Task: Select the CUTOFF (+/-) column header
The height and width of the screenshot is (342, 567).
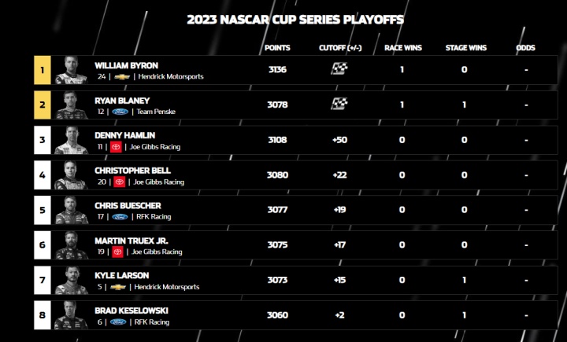Action: coord(340,48)
